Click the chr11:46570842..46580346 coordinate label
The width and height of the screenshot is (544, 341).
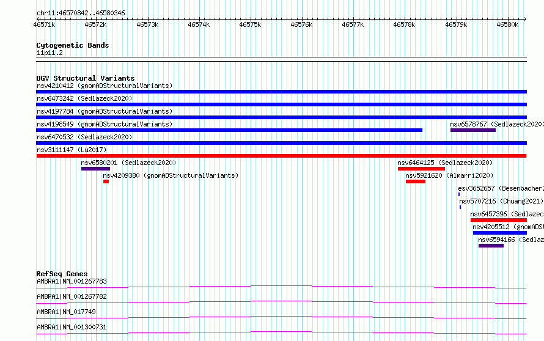(x=81, y=13)
